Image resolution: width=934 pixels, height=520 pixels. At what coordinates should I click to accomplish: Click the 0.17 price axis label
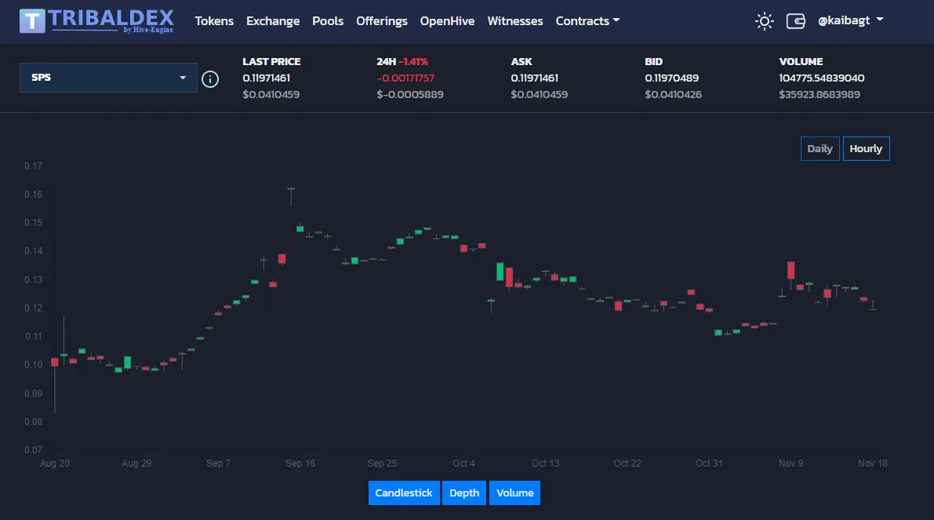pos(34,165)
